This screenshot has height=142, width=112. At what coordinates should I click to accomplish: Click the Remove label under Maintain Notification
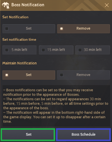(x=83, y=75)
